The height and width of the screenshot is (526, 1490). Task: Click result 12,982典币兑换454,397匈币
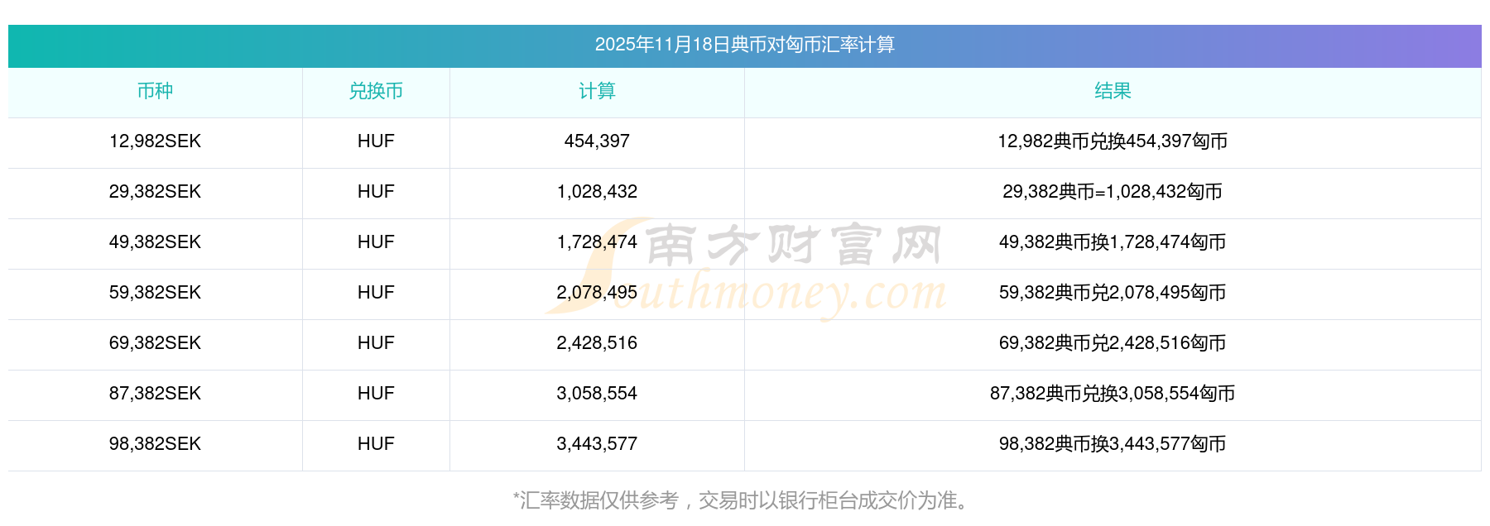tap(1113, 141)
